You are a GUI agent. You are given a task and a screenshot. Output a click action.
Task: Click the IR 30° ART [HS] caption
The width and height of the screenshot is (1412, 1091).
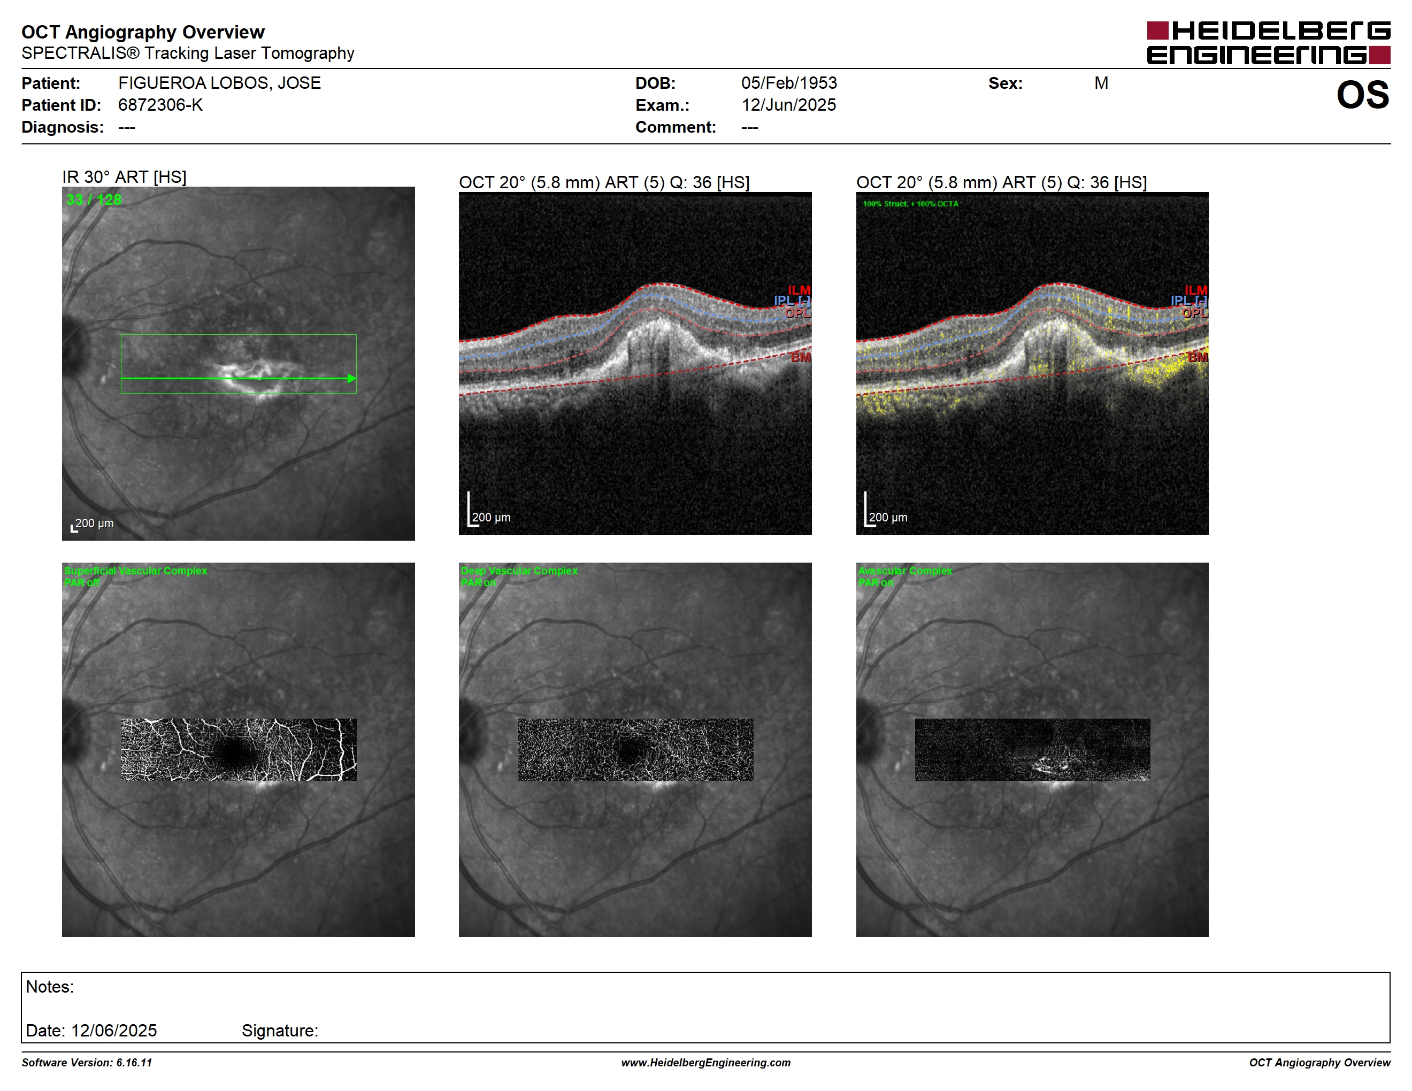click(124, 177)
